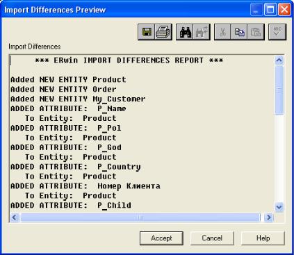Screen dimensions: 294x255
Task: Click line 'Added NEW ENTITY Product'
Action: [x=69, y=80]
